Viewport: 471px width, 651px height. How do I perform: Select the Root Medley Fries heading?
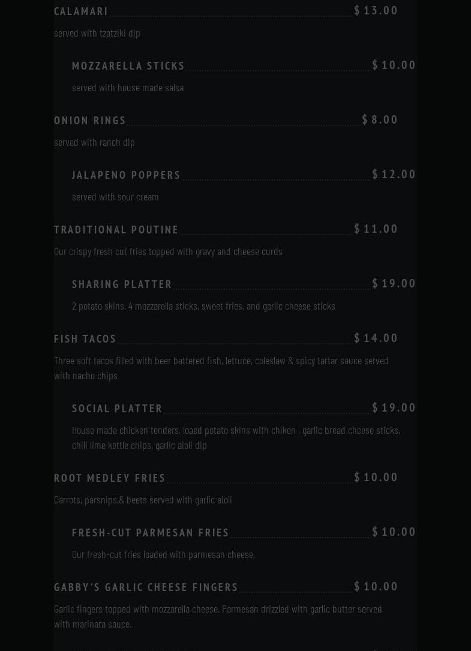(110, 478)
